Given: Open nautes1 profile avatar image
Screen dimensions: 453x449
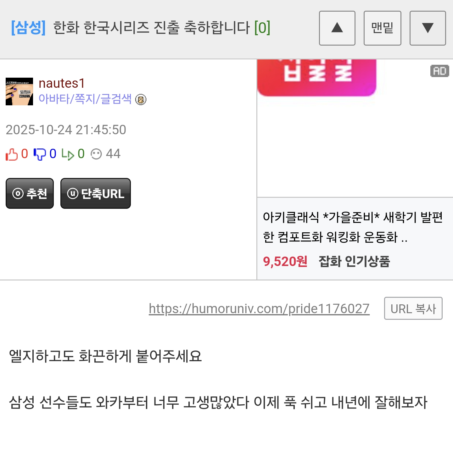Looking at the screenshot, I should tap(19, 91).
